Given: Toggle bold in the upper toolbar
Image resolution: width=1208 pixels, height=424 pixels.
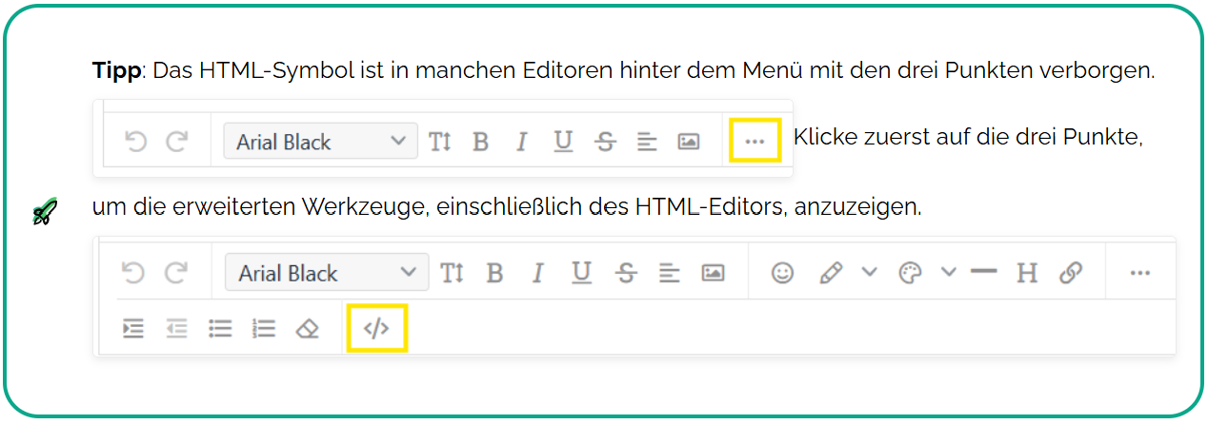Looking at the screenshot, I should click(480, 142).
